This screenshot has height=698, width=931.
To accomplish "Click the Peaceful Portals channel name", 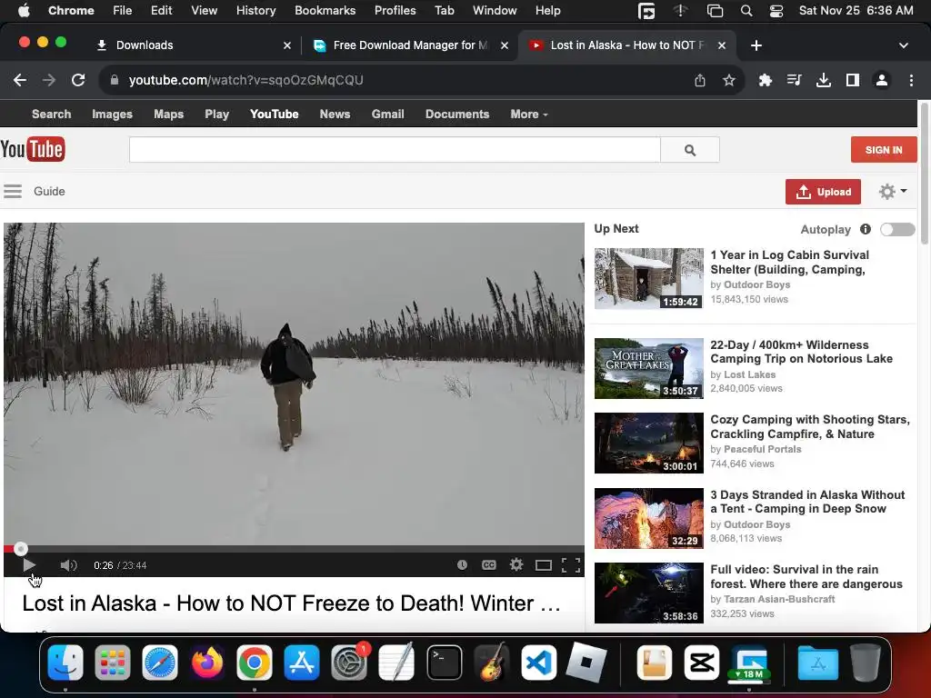I will 763,449.
